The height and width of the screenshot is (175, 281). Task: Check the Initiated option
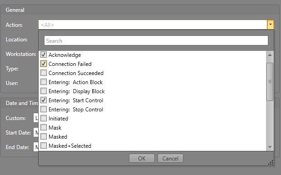point(44,118)
